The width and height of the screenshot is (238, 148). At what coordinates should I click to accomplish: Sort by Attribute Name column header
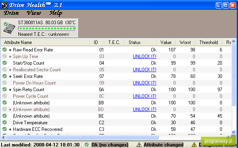pos(45,42)
